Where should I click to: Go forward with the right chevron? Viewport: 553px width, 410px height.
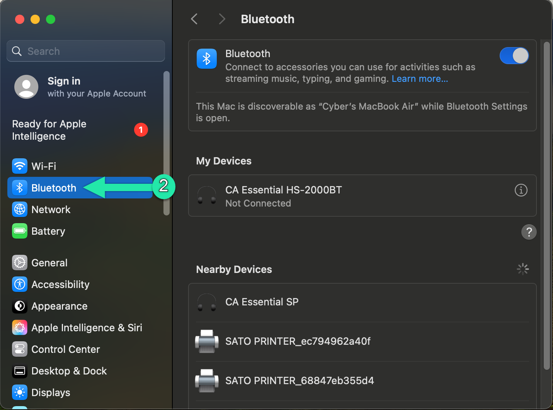click(x=222, y=19)
